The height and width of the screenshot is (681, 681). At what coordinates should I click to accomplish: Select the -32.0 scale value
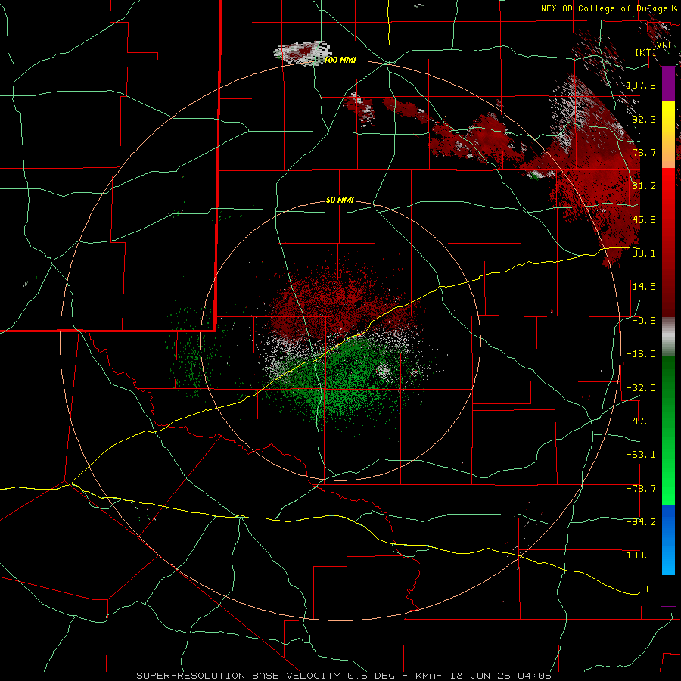click(641, 388)
